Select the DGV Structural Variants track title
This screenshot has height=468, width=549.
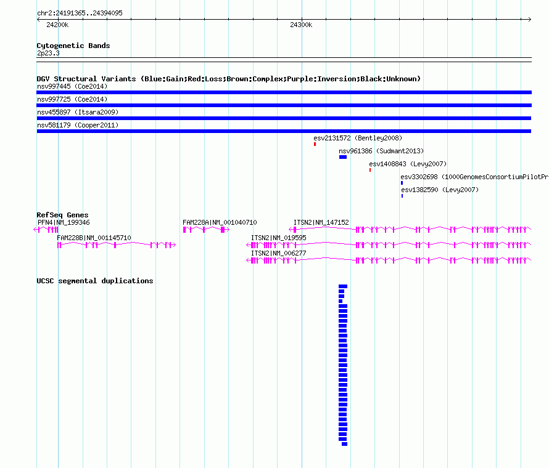pos(229,79)
